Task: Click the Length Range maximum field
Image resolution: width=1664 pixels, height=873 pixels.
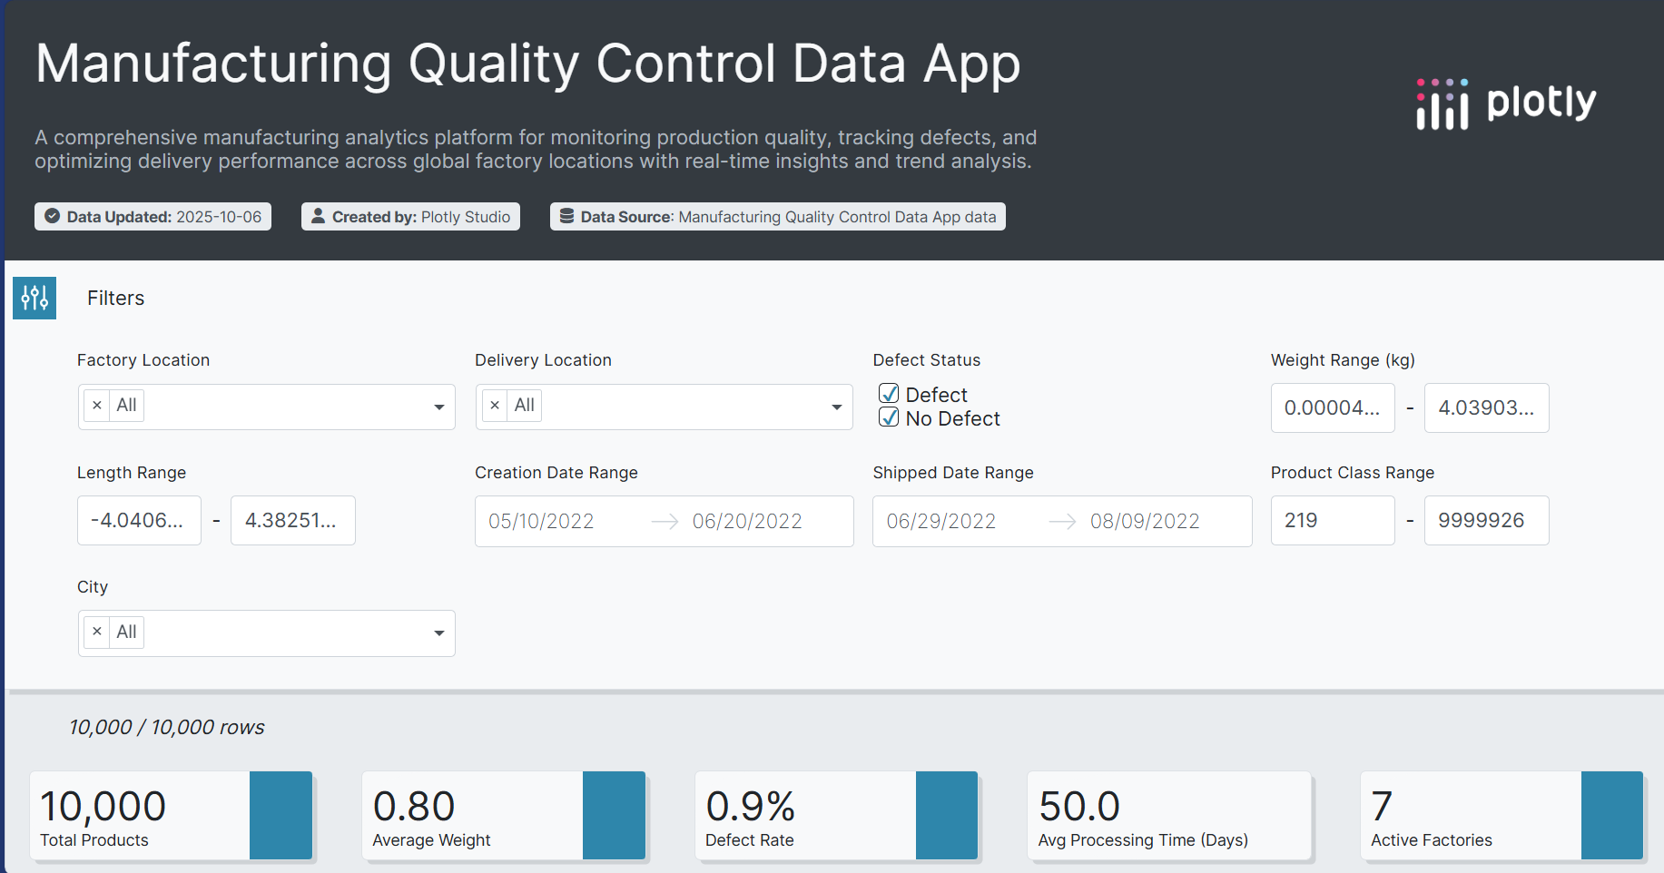Action: tap(293, 521)
